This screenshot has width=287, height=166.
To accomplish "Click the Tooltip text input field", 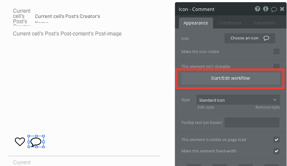I will tap(252, 122).
